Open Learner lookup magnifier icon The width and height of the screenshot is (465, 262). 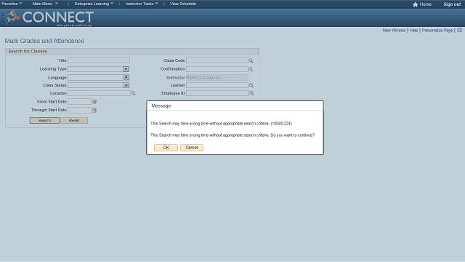pyautogui.click(x=251, y=86)
